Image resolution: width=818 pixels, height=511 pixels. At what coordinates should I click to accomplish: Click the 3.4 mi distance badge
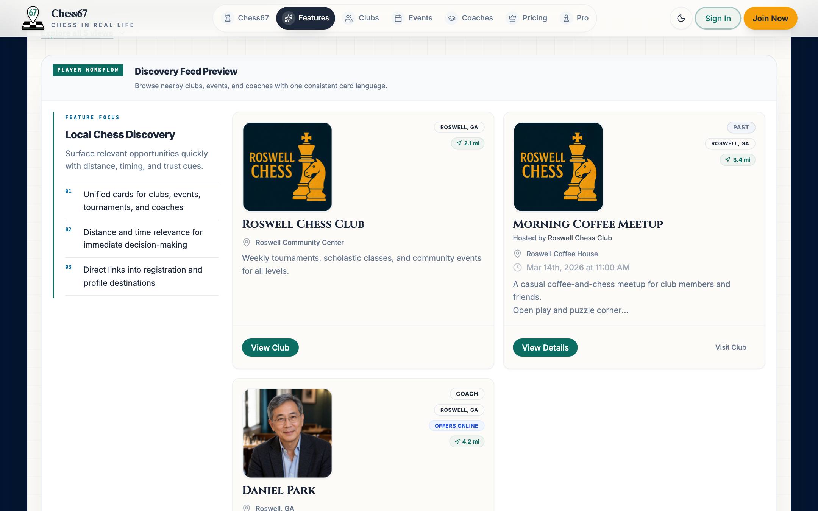click(x=737, y=160)
